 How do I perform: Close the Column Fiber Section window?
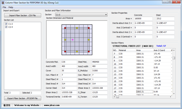coord(176,2)
